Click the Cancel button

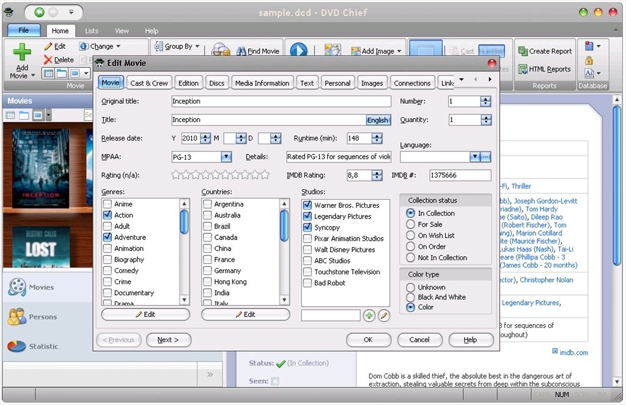click(419, 340)
